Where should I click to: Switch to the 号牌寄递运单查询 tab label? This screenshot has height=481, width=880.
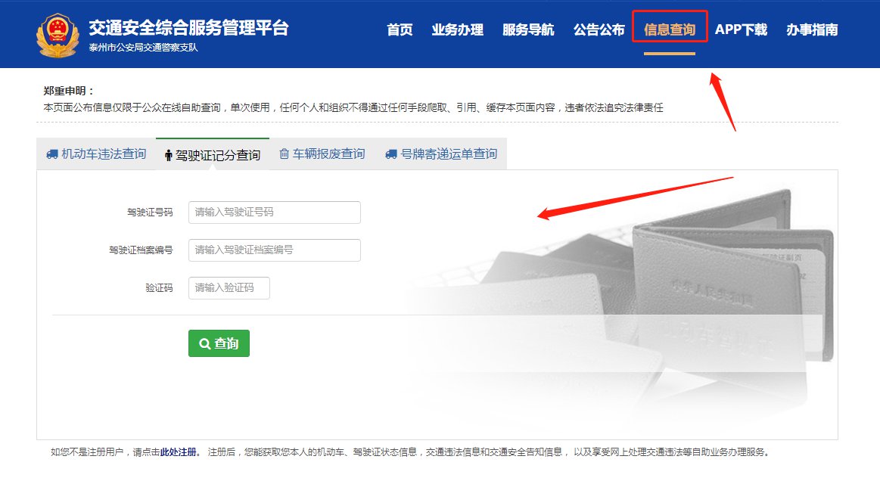click(449, 154)
